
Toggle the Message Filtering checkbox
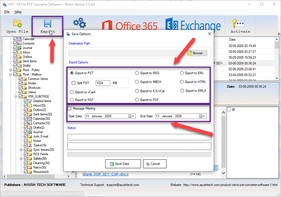coord(70,109)
